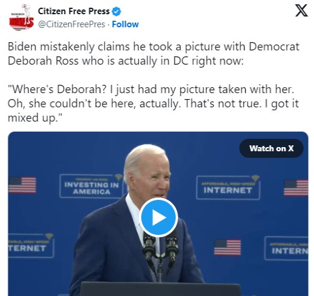Open the @CitizenFreePres handle link
314x296 pixels.
(71, 24)
